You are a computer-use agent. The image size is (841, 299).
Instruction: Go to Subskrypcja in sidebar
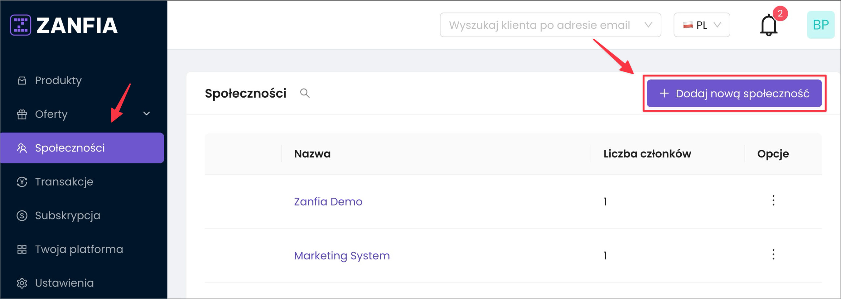(x=67, y=215)
